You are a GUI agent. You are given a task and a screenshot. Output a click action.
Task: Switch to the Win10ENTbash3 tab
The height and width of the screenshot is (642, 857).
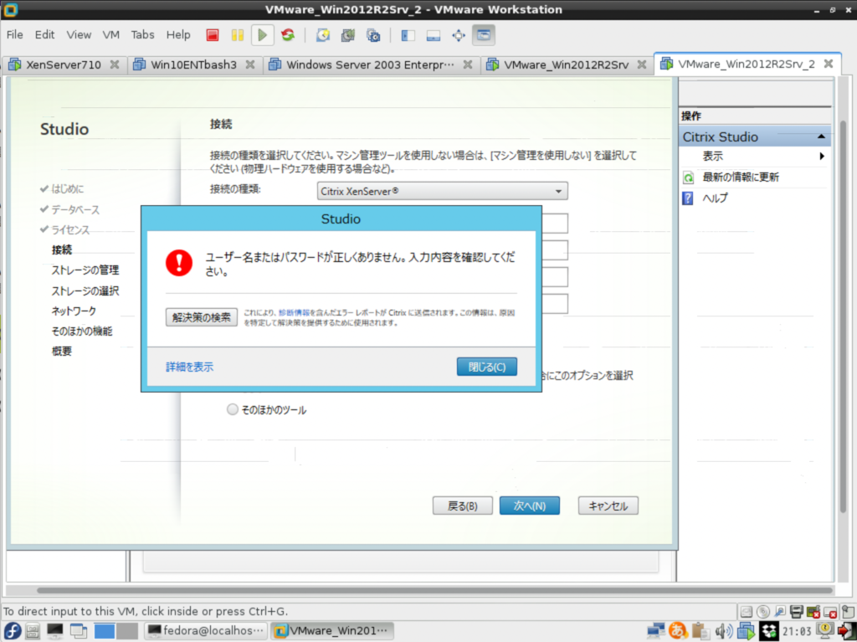tap(193, 64)
